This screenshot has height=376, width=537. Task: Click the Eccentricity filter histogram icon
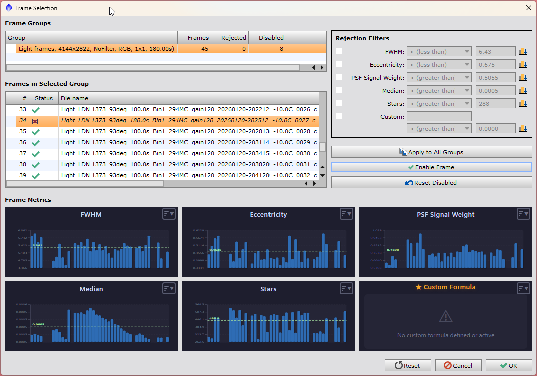tap(523, 64)
